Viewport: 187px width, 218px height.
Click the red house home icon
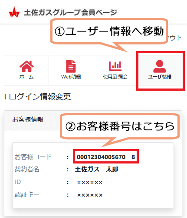click(26, 66)
